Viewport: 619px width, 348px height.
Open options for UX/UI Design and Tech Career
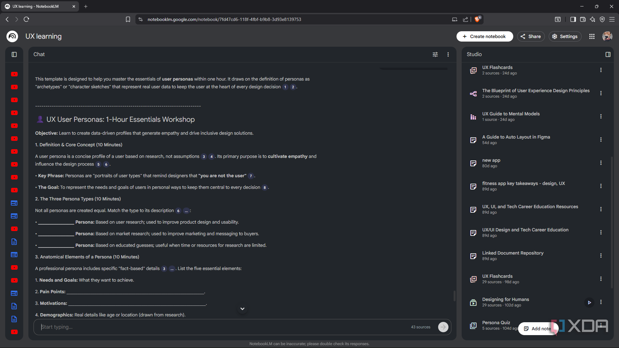tap(601, 232)
